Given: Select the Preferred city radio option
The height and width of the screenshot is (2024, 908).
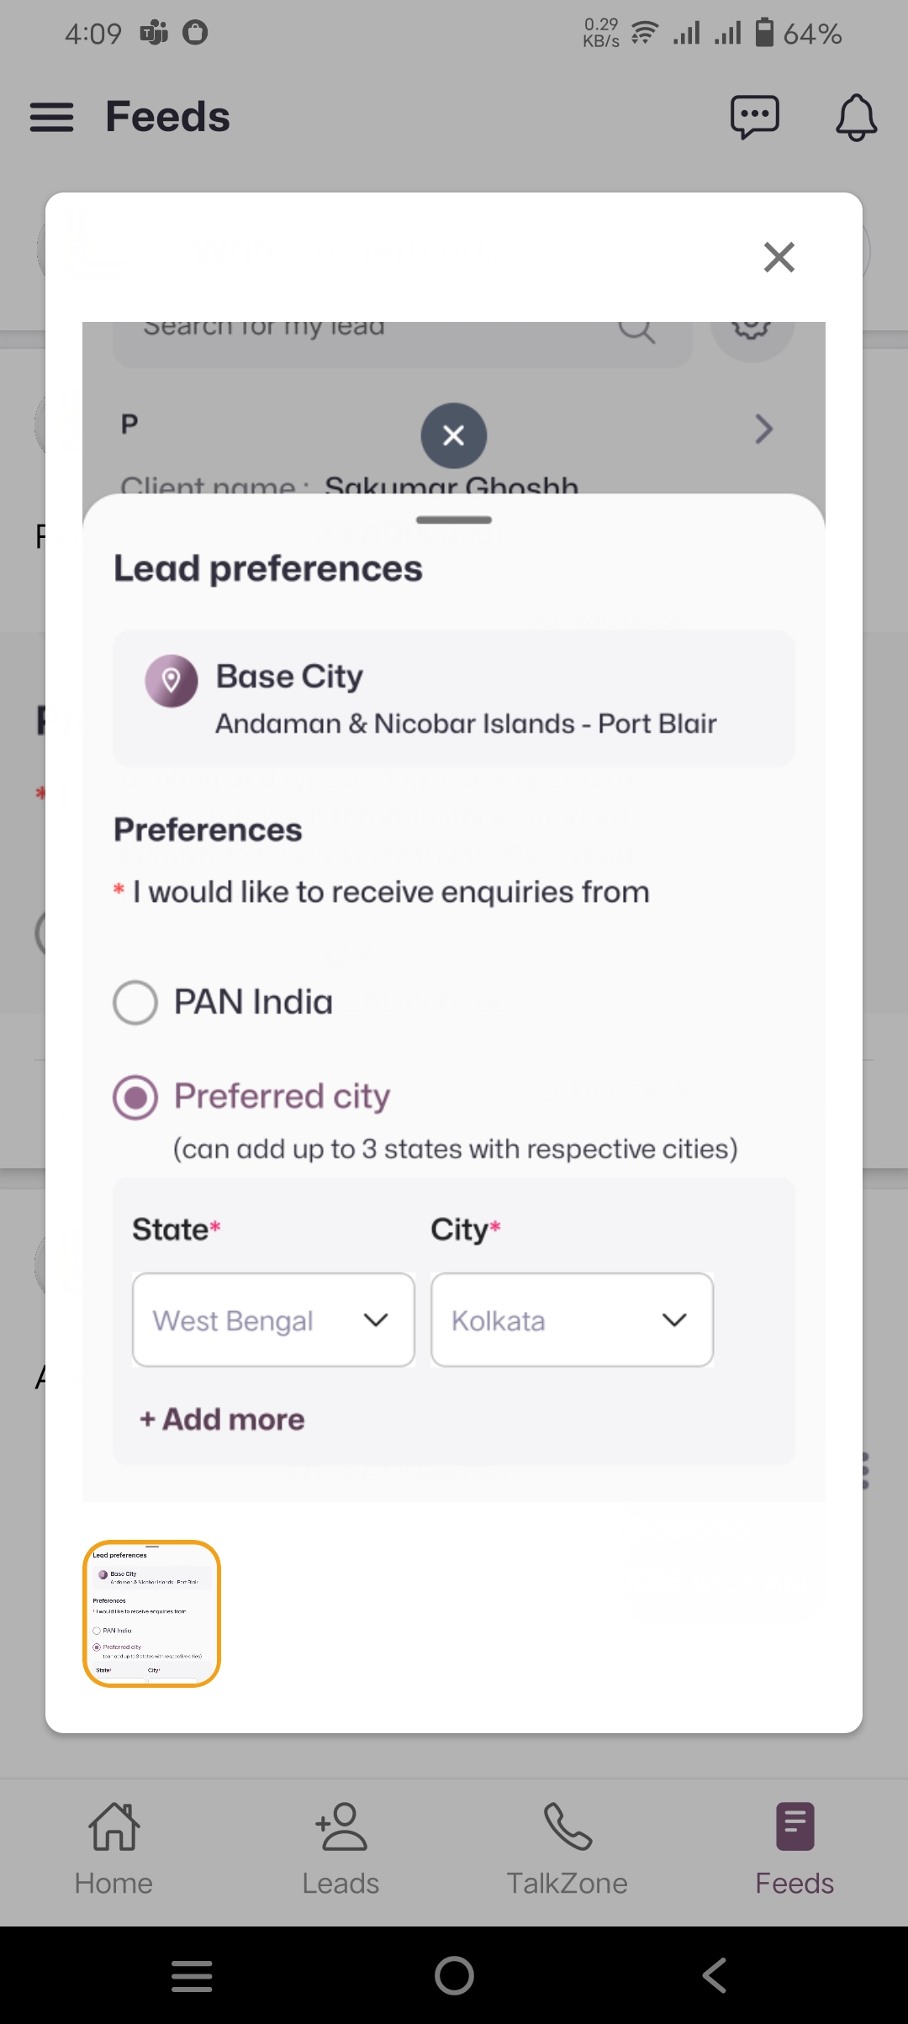Looking at the screenshot, I should point(135,1097).
